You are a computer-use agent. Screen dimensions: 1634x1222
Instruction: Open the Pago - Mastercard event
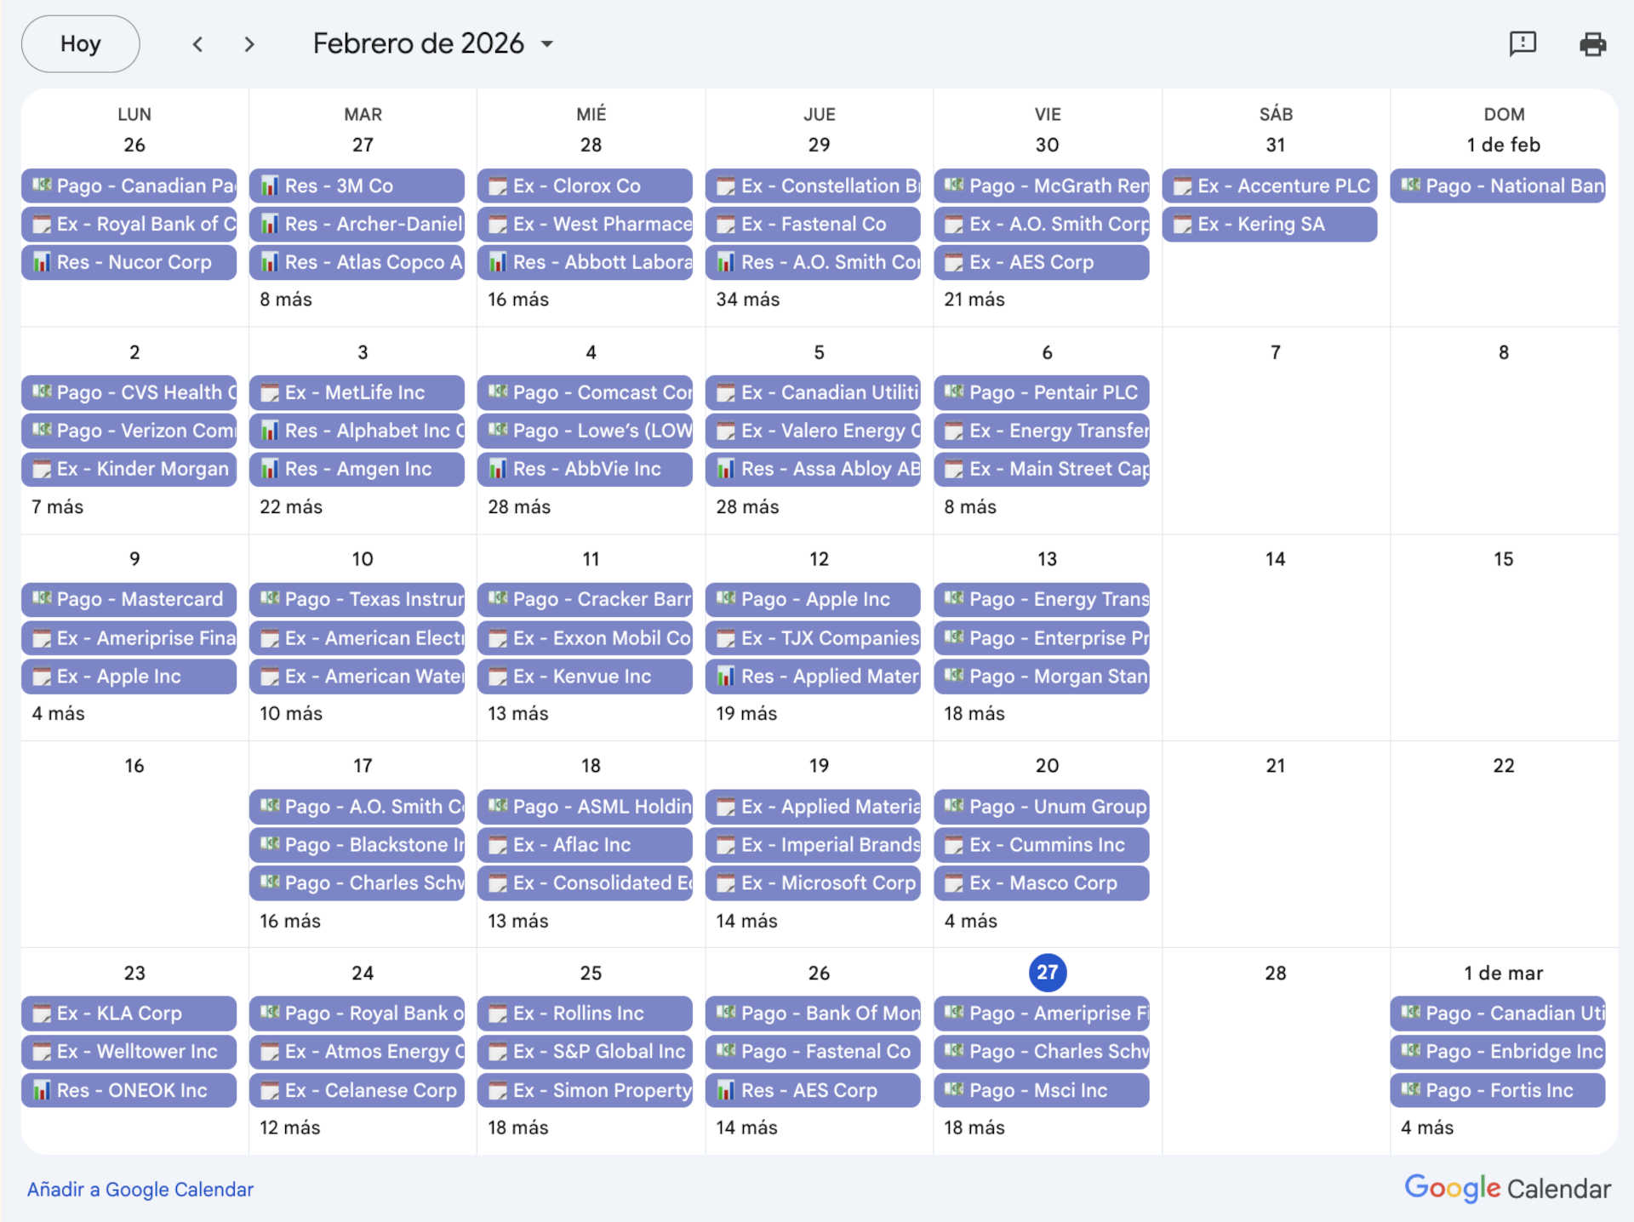pos(129,599)
